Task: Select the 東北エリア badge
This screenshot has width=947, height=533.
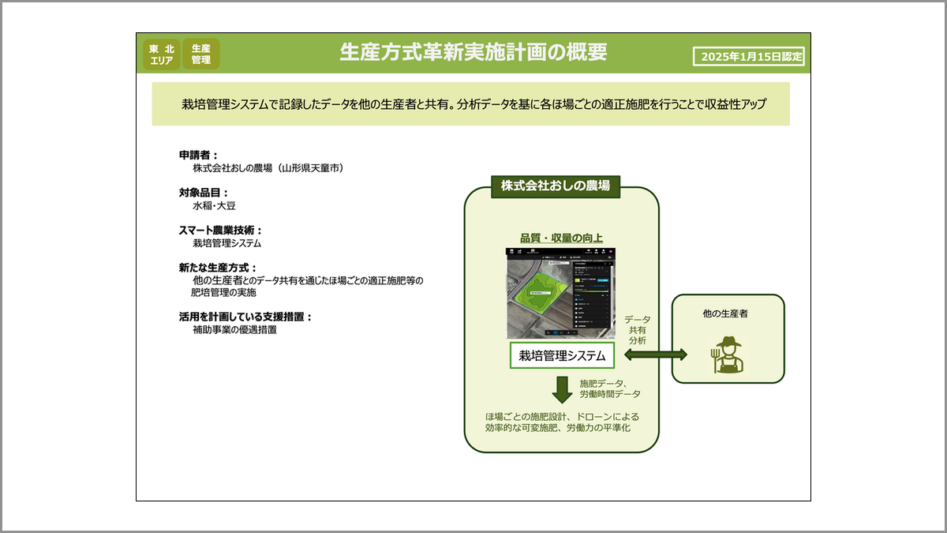Action: [161, 54]
